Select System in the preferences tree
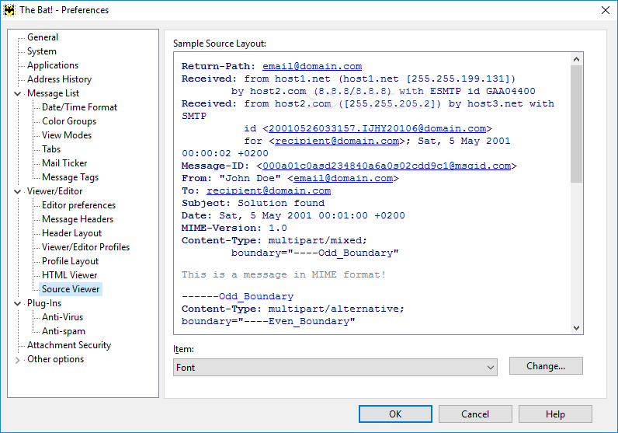The height and width of the screenshot is (433, 618). pos(42,51)
